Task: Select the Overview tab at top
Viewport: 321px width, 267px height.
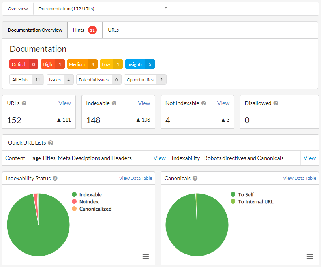Action: coord(18,9)
